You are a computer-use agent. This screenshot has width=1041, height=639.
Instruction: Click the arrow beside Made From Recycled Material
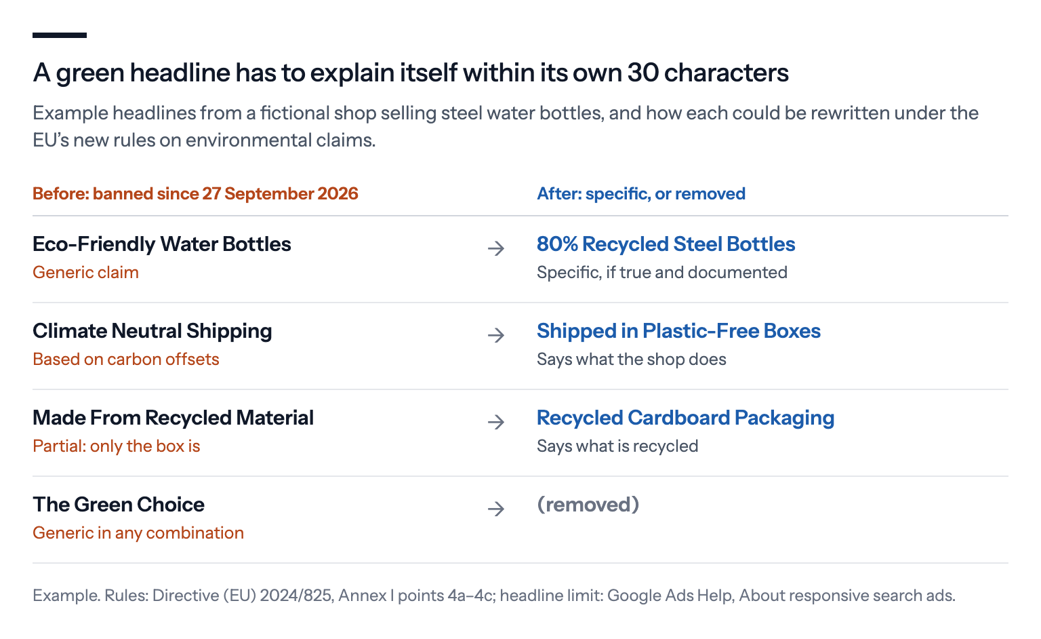click(x=496, y=422)
